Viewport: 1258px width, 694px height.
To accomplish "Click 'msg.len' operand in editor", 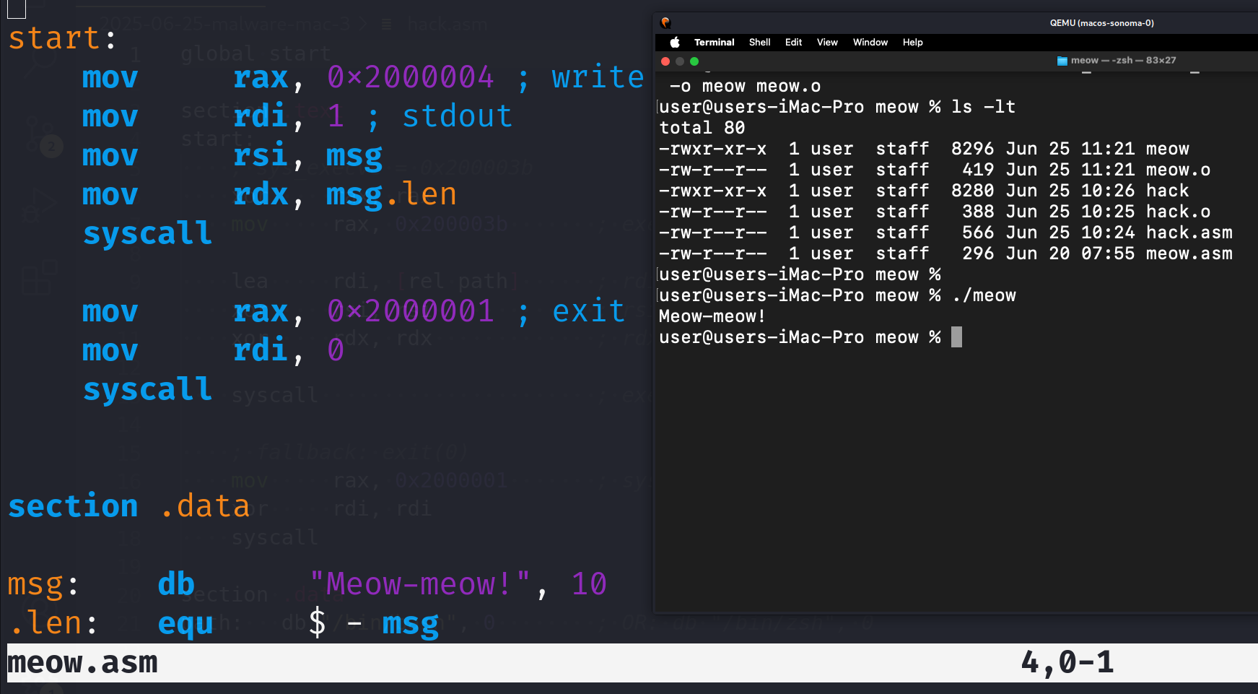I will pyautogui.click(x=391, y=194).
